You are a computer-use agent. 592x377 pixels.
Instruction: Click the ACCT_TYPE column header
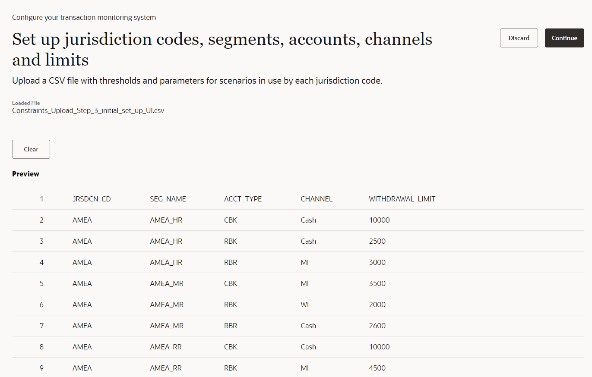coord(243,199)
